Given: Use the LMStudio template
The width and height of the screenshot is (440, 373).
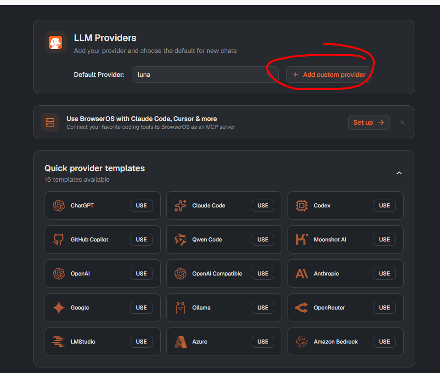Looking at the screenshot, I should pyautogui.click(x=141, y=342).
